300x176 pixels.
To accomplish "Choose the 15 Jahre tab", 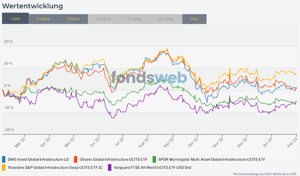I will 135,19.
